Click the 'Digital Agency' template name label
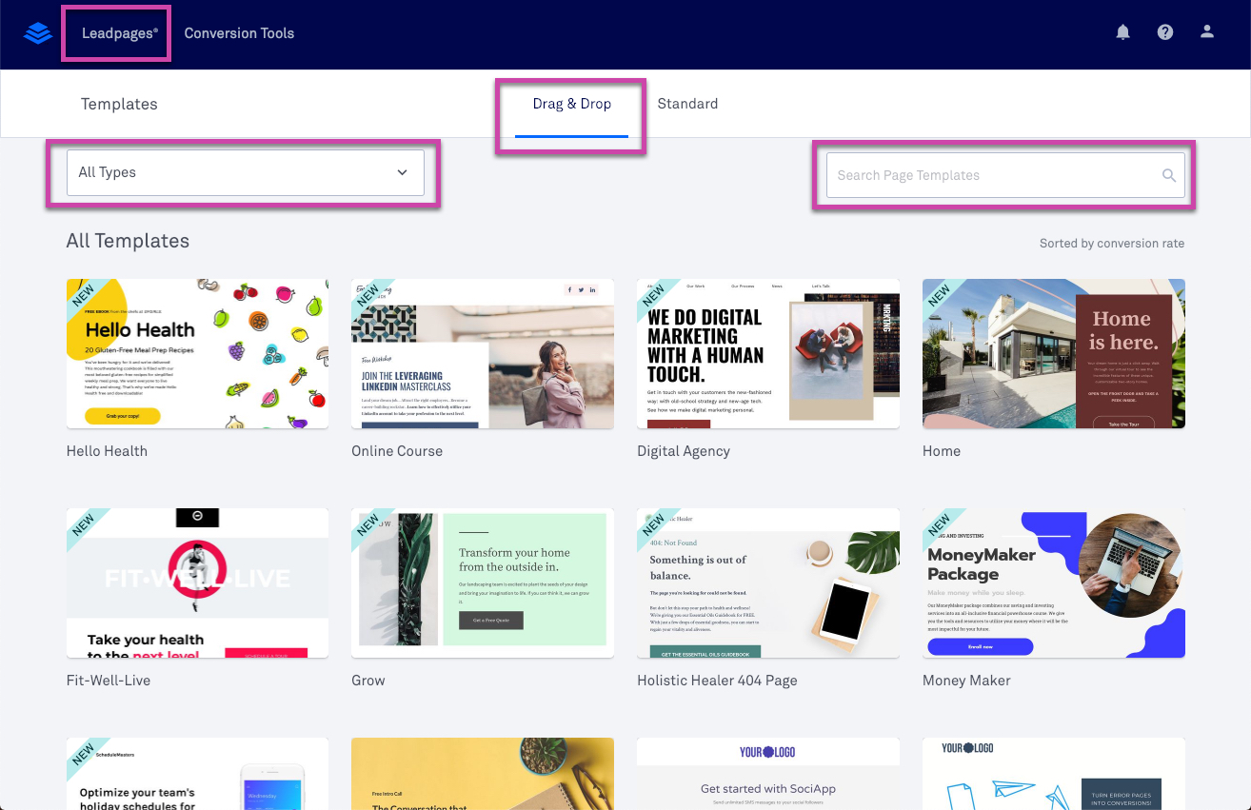This screenshot has height=810, width=1251. [x=684, y=451]
